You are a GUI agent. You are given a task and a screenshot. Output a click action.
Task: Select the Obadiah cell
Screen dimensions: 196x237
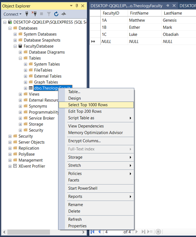click(x=179, y=34)
